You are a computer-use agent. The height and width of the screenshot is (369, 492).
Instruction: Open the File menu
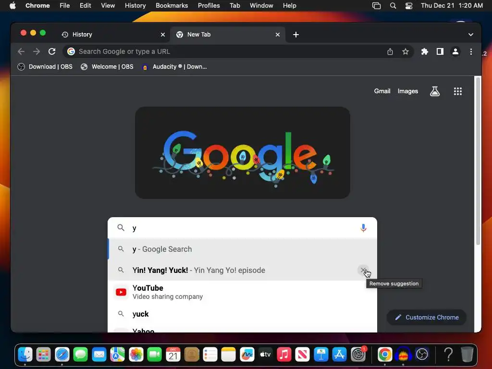(x=65, y=6)
